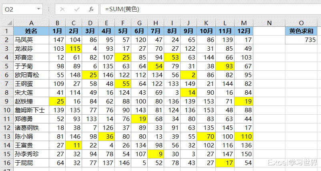
Task: Click the cell 147 in row 2
Action: (x=57, y=40)
